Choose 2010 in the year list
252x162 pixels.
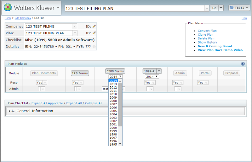113,94
